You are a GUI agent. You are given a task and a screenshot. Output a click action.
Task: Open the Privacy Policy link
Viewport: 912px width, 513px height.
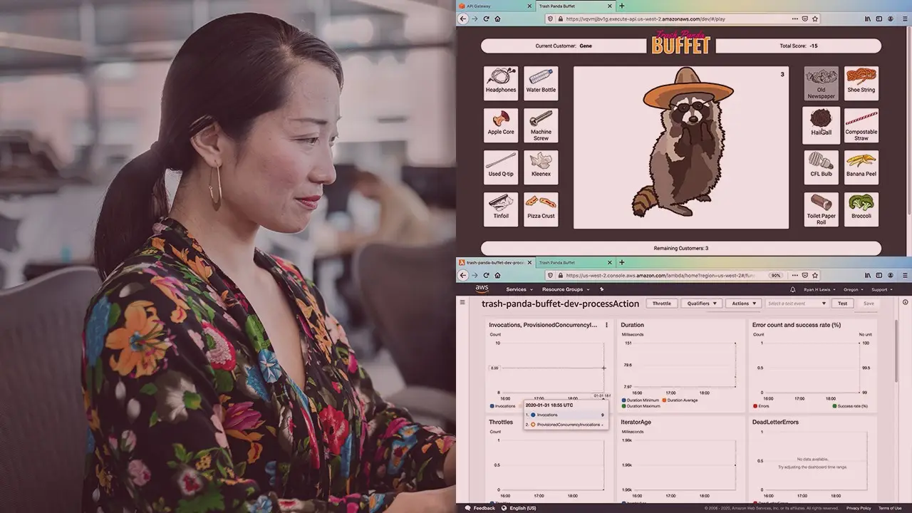pos(858,508)
